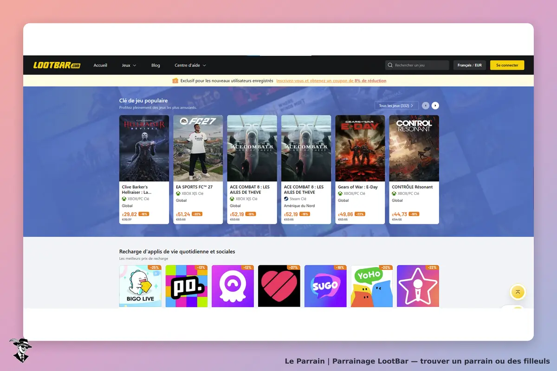Open the Français / EUR language selector

[x=470, y=65]
